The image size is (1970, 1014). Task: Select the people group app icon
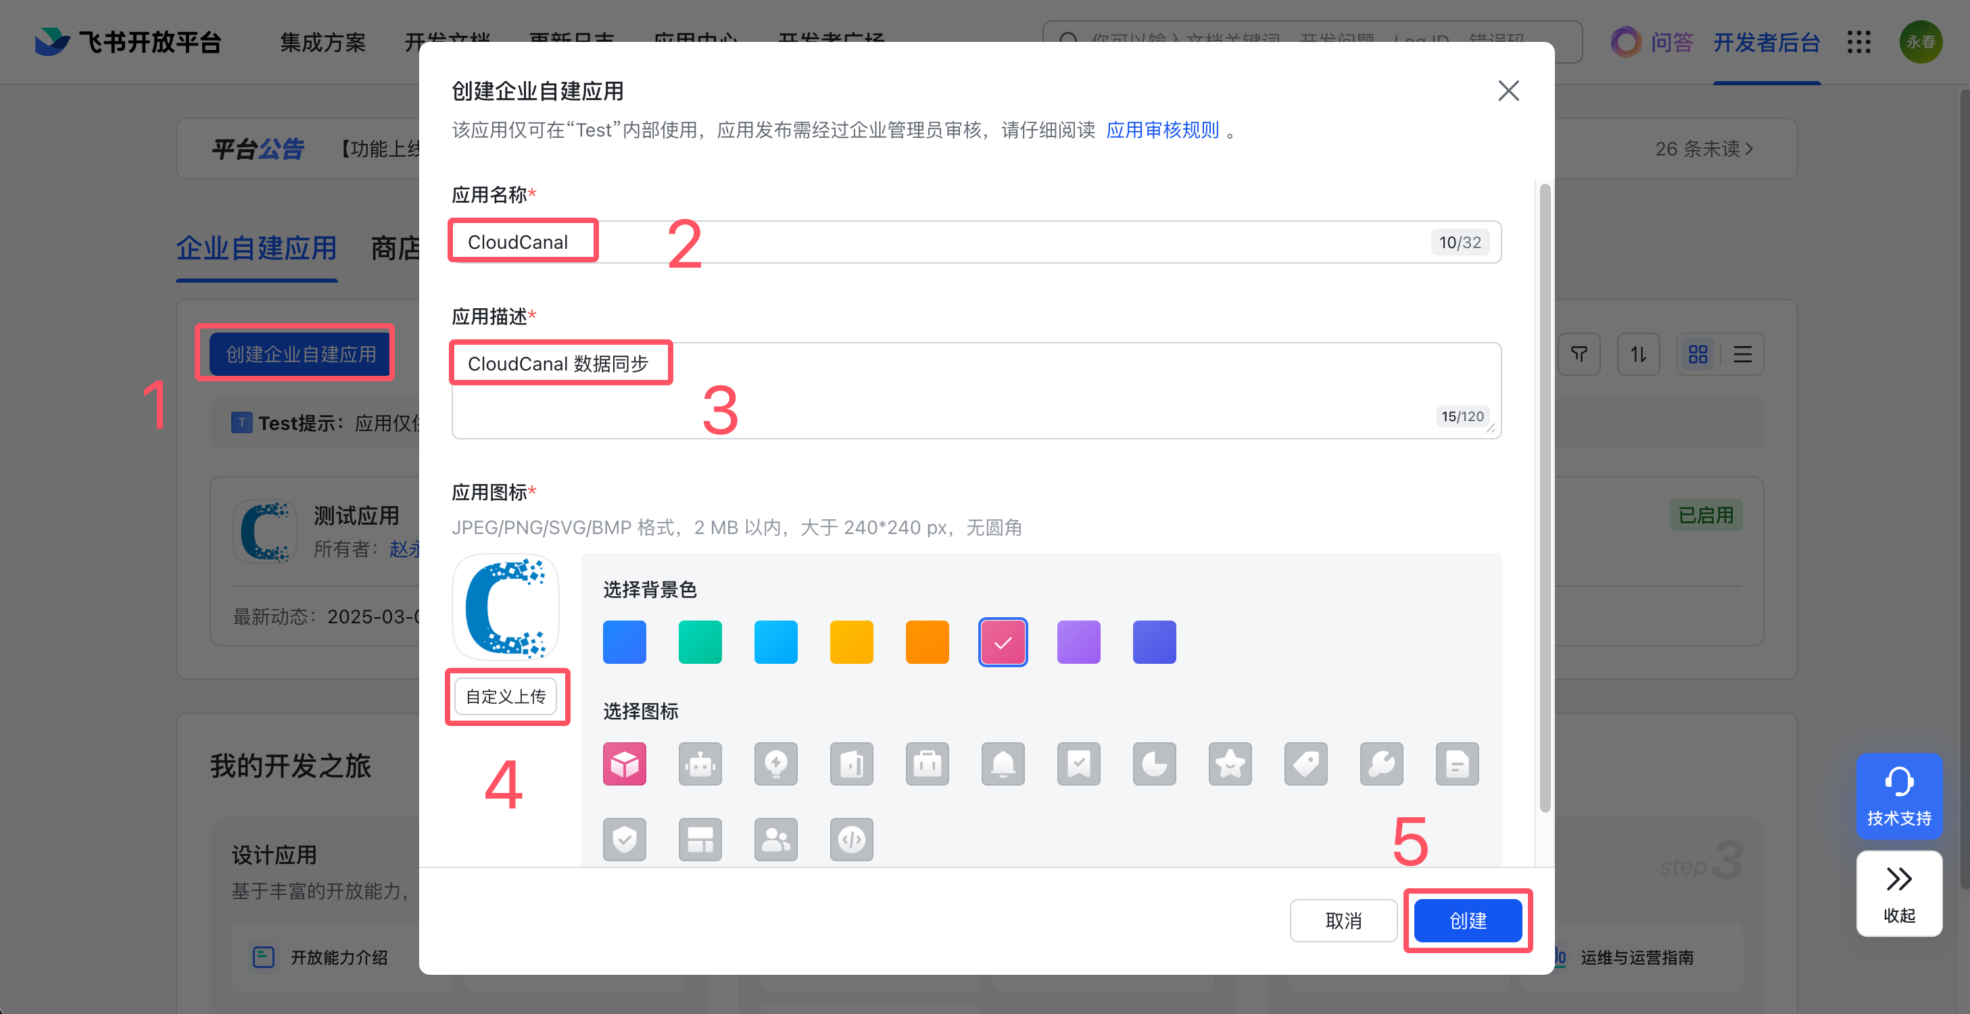point(775,840)
